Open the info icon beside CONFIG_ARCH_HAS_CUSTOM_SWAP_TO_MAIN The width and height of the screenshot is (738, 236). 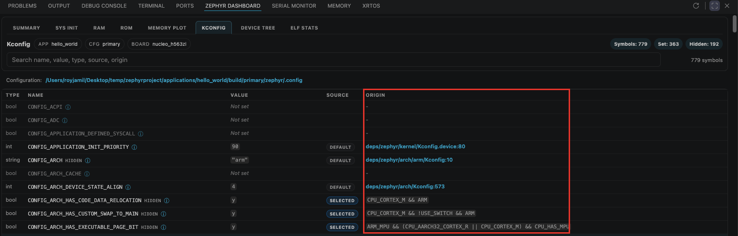pos(164,214)
